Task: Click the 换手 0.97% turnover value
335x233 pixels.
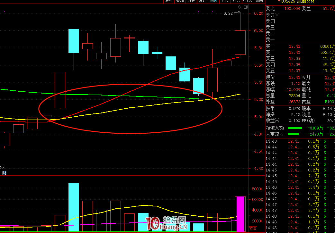Action: click(294, 109)
